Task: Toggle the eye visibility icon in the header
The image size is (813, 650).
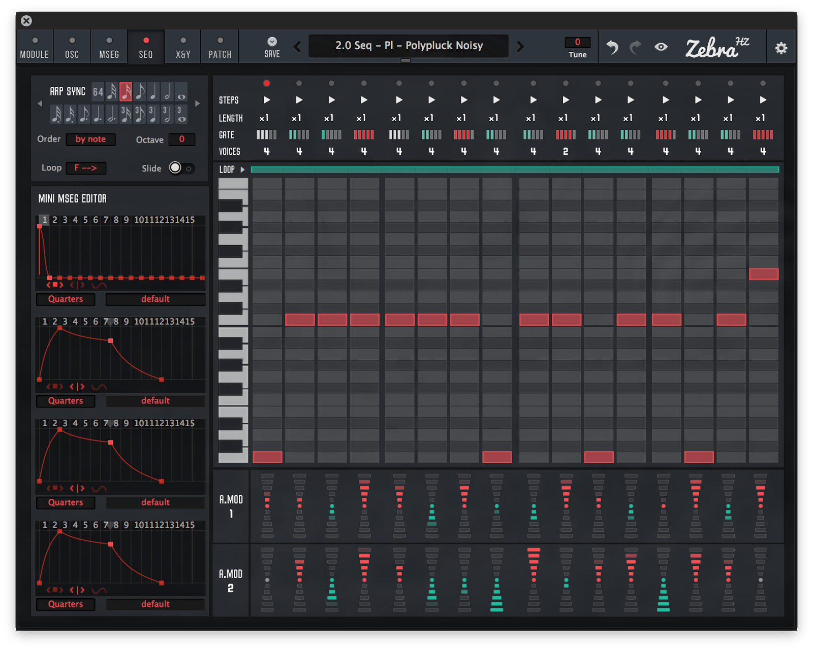Action: 661,47
